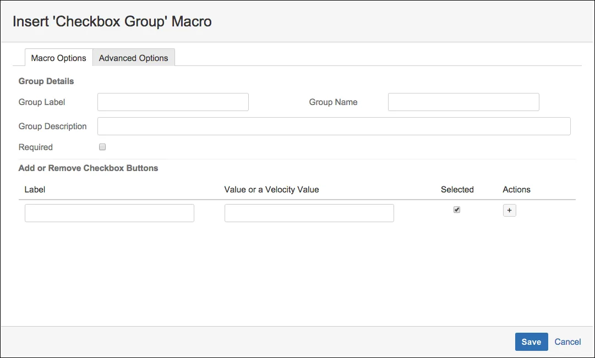
Task: Click the 'Add or Remove Checkbox Buttons' heading
Action: pos(89,168)
